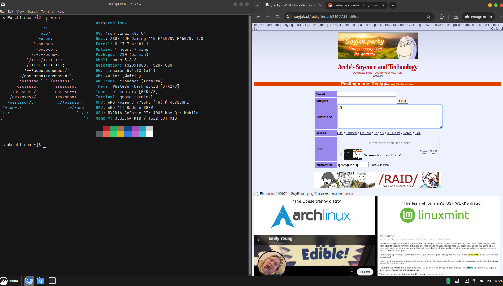Open the Terminal menu in the menu bar
This screenshot has height=286, width=503.
pos(47,12)
